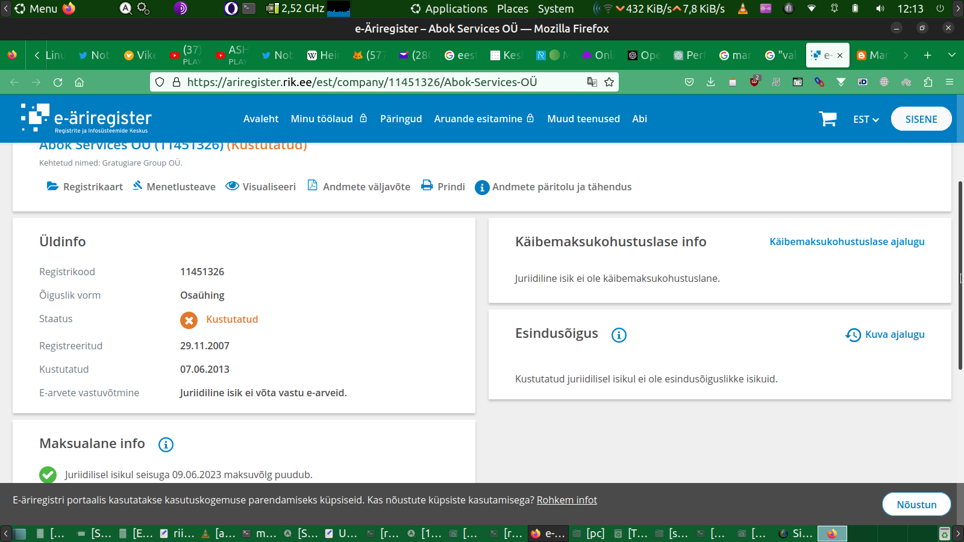Open Muud teenused in navigation
964x542 pixels.
pyautogui.click(x=583, y=119)
